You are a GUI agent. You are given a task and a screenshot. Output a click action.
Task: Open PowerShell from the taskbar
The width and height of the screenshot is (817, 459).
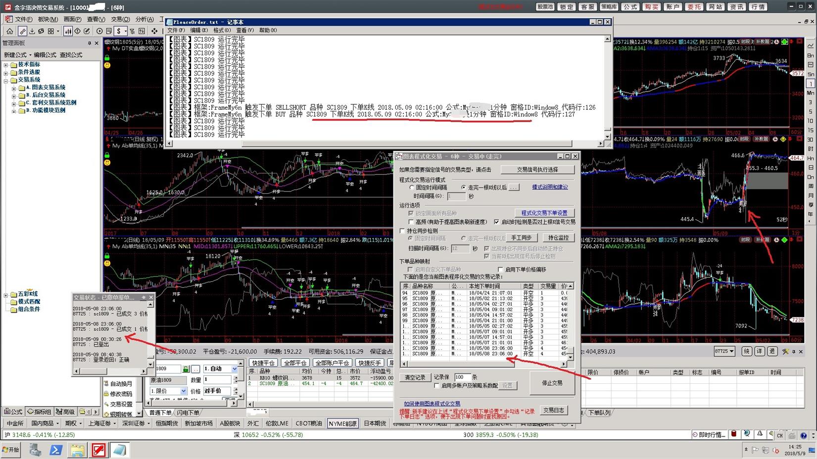[x=56, y=450]
